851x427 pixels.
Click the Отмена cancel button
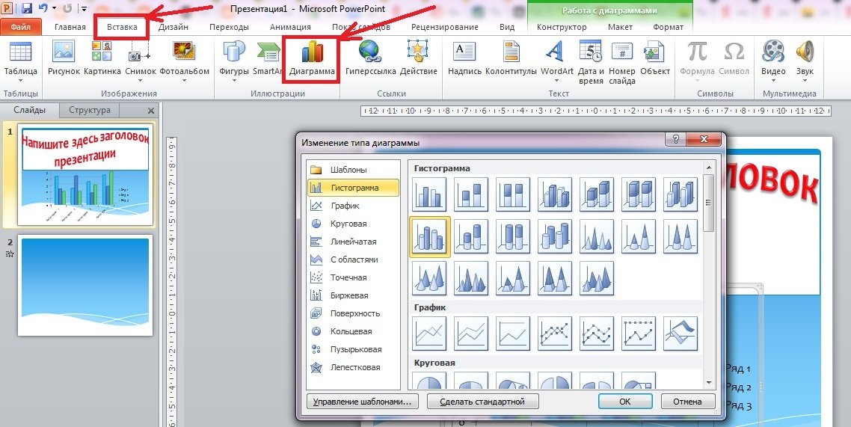688,402
